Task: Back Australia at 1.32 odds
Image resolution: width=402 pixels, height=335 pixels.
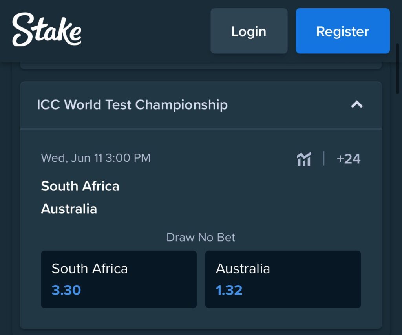Action: pos(283,279)
